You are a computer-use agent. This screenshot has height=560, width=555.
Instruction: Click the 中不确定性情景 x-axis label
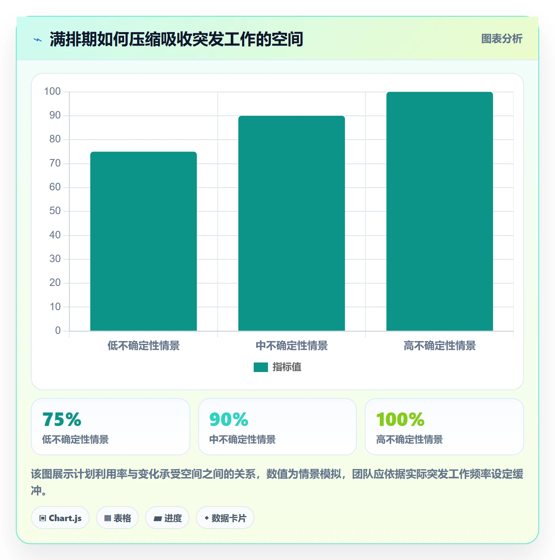tap(291, 346)
